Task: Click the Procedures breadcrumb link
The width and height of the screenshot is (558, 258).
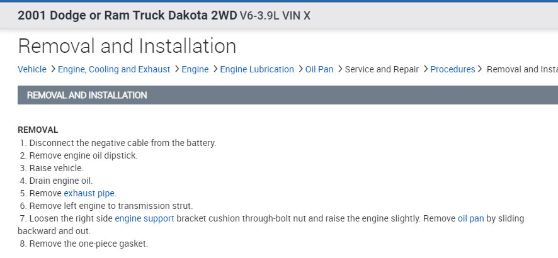Action: (x=453, y=69)
